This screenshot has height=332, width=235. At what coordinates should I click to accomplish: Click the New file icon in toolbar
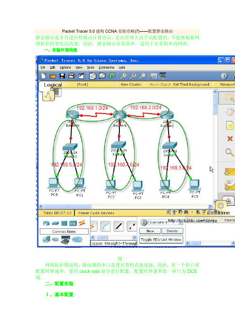click(x=44, y=76)
